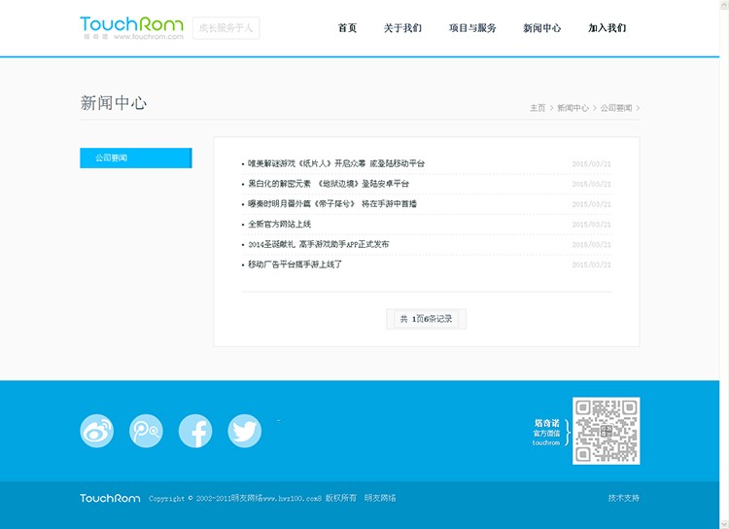Image resolution: width=729 pixels, height=529 pixels.
Task: Click the date beside the 《纸片人》 article
Action: pos(591,163)
